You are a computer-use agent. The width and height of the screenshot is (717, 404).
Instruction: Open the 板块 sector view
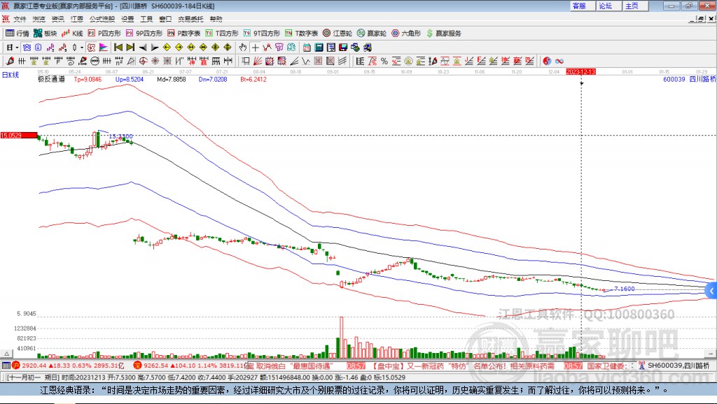(46, 33)
